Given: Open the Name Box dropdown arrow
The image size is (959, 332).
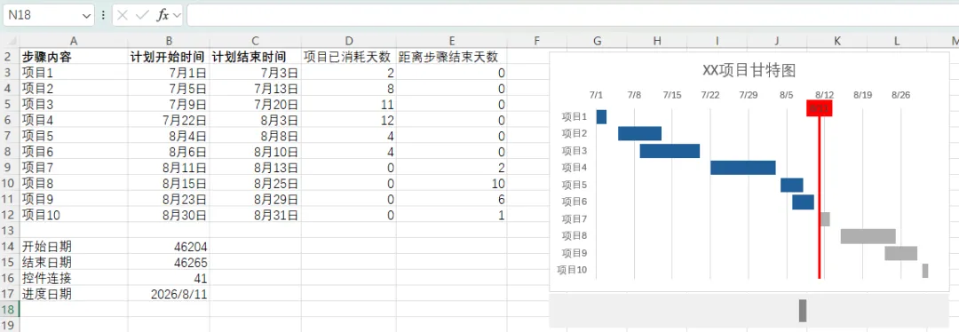Looking at the screenshot, I should (85, 15).
